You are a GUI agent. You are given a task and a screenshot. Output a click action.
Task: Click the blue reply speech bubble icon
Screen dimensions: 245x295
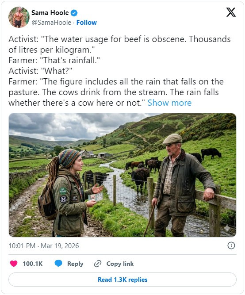tap(58, 264)
